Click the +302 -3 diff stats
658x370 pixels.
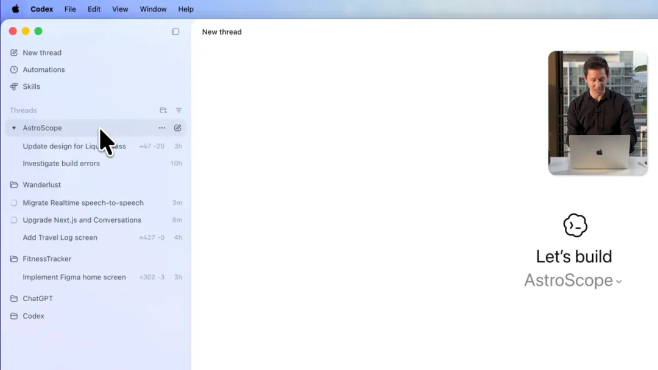pos(152,277)
